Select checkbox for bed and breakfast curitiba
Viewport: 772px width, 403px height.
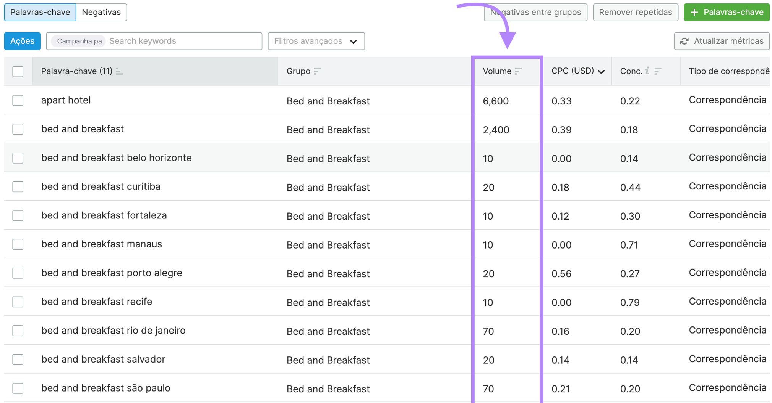tap(18, 187)
